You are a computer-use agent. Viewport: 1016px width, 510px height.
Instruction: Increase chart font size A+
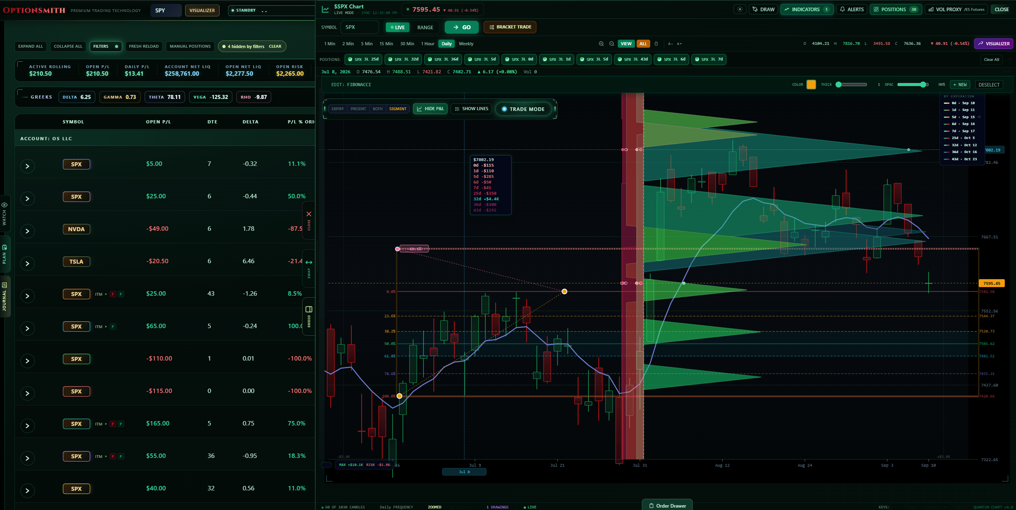pos(679,44)
